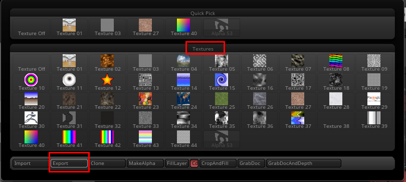Click the Import button
406x182 pixels.
[x=31, y=163]
